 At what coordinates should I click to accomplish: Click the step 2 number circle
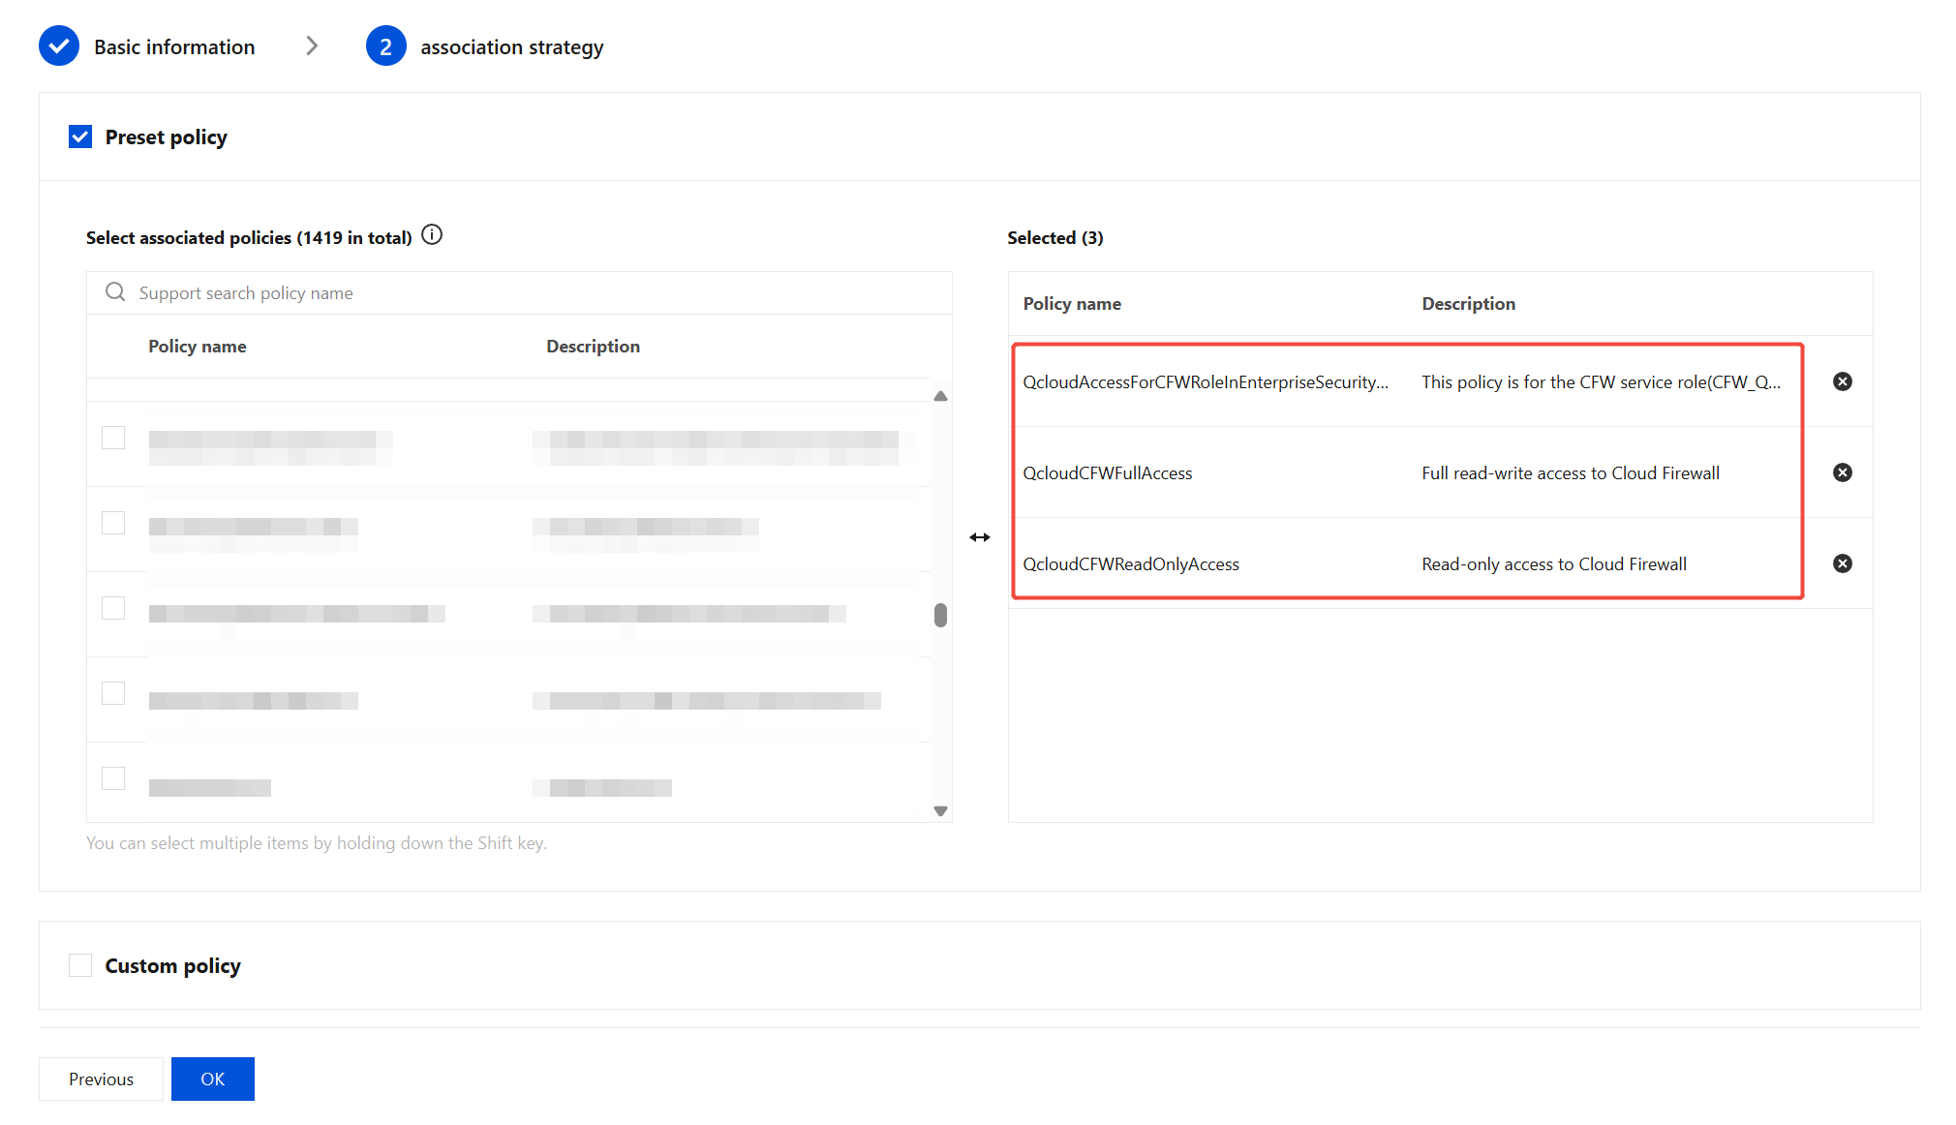(385, 46)
